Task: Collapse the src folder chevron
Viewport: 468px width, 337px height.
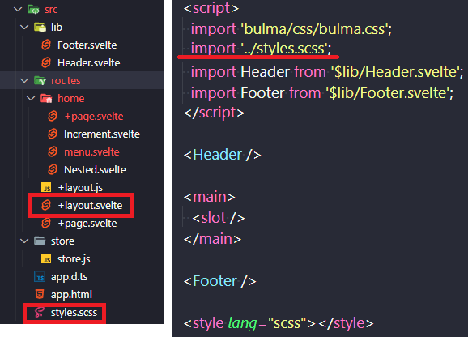Action: [x=18, y=10]
